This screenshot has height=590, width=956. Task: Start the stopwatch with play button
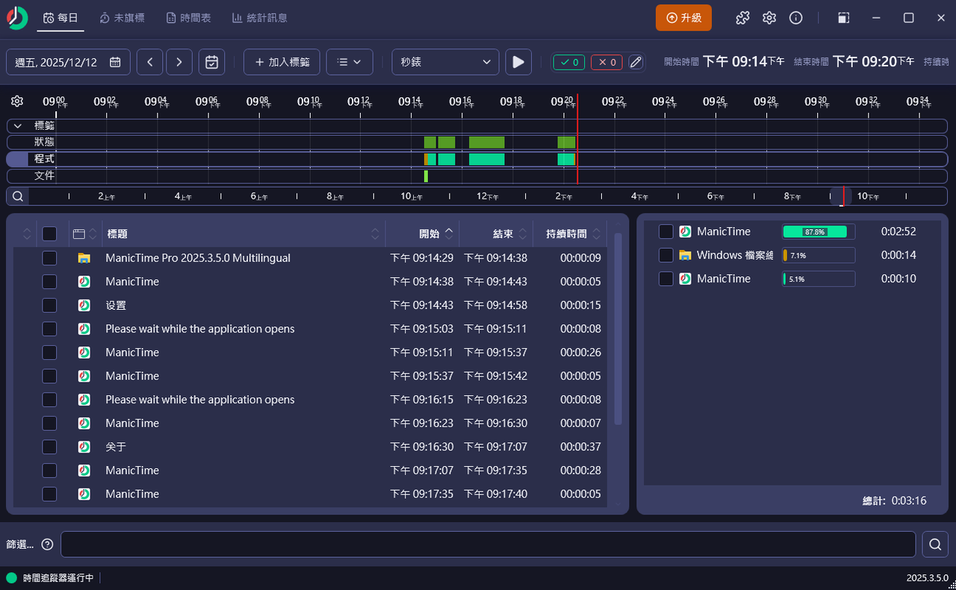[x=518, y=62]
